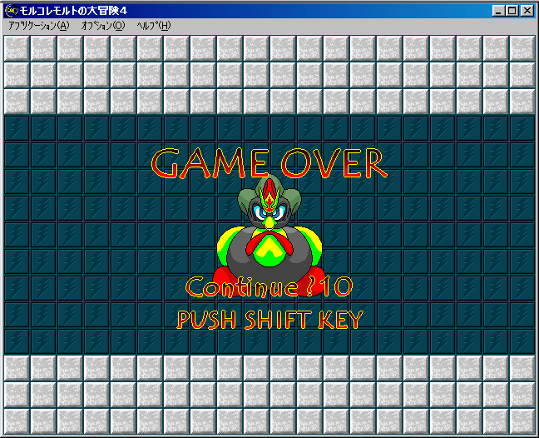Image resolution: width=539 pixels, height=438 pixels.
Task: Minimize the game window
Action: coord(497,11)
